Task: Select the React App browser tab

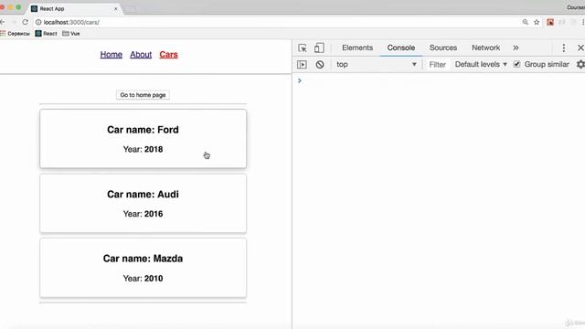Action: point(73,8)
